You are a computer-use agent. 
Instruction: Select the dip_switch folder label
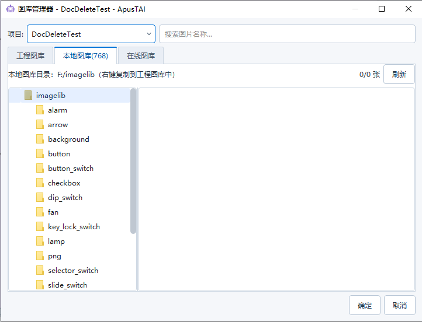pos(65,198)
